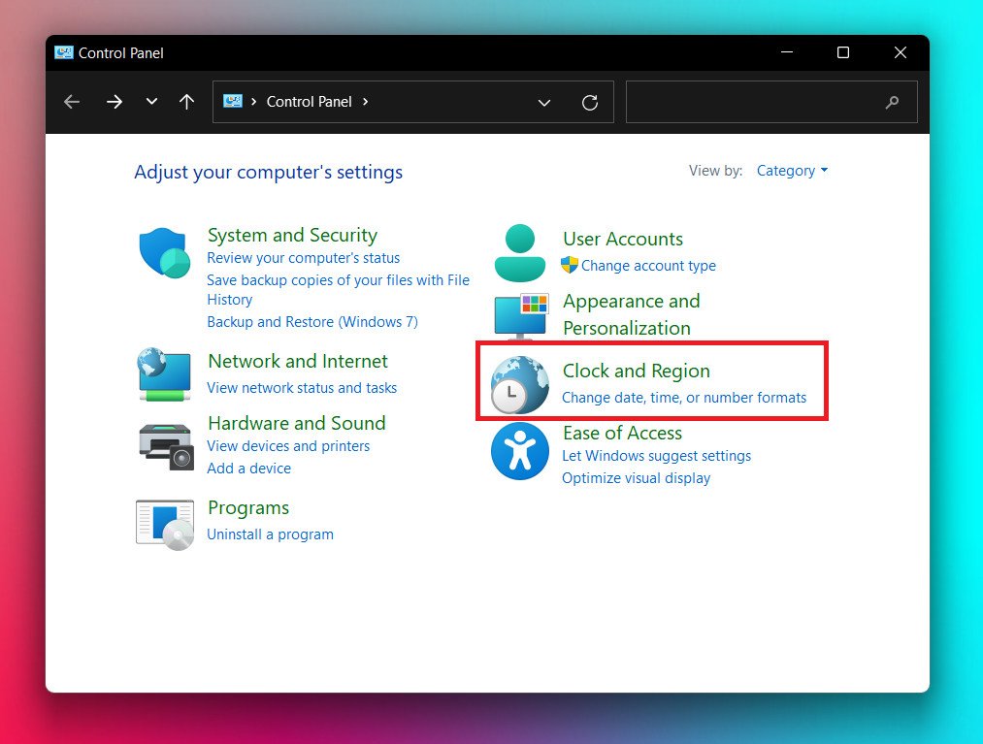Image resolution: width=983 pixels, height=744 pixels.
Task: Refresh the Control Panel view
Action: tap(590, 103)
